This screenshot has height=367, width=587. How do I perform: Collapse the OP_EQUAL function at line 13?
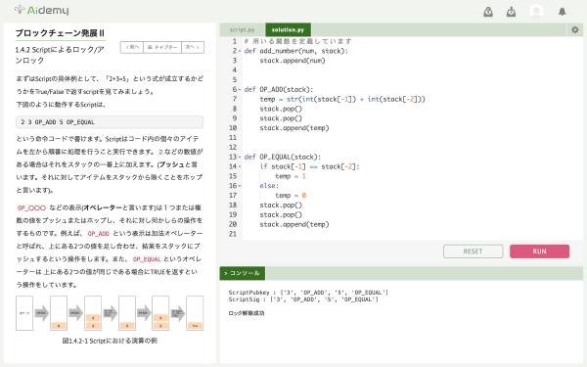tap(240, 157)
